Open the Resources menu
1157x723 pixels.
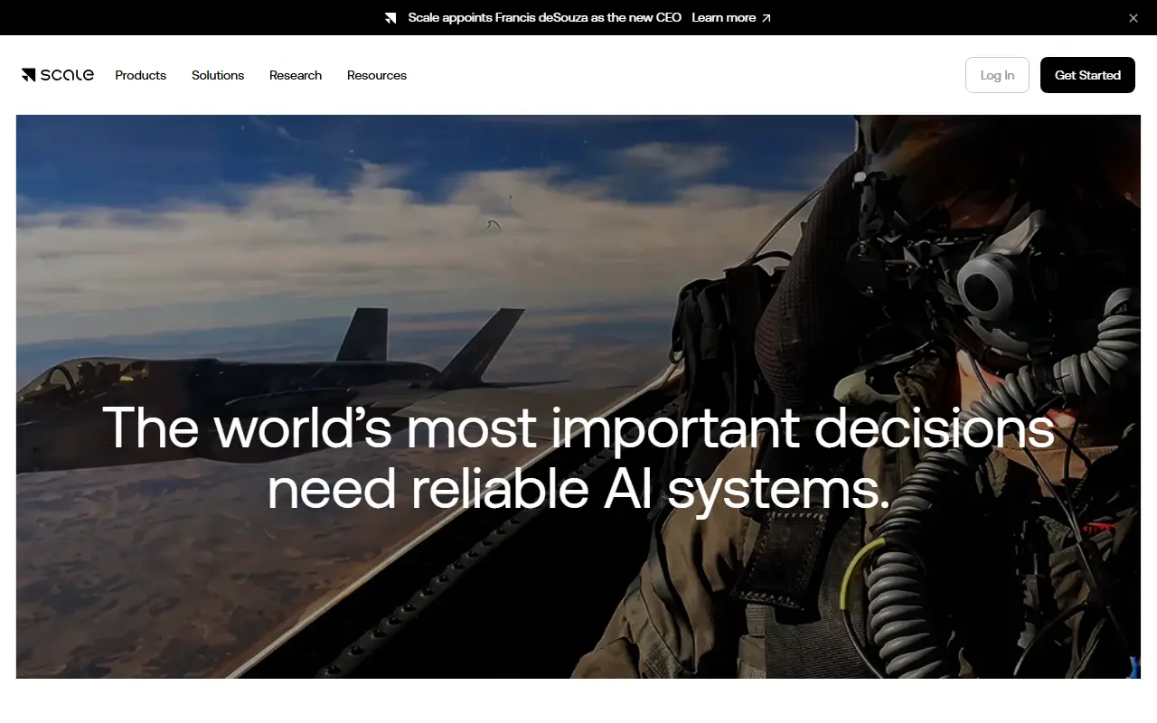click(x=377, y=75)
